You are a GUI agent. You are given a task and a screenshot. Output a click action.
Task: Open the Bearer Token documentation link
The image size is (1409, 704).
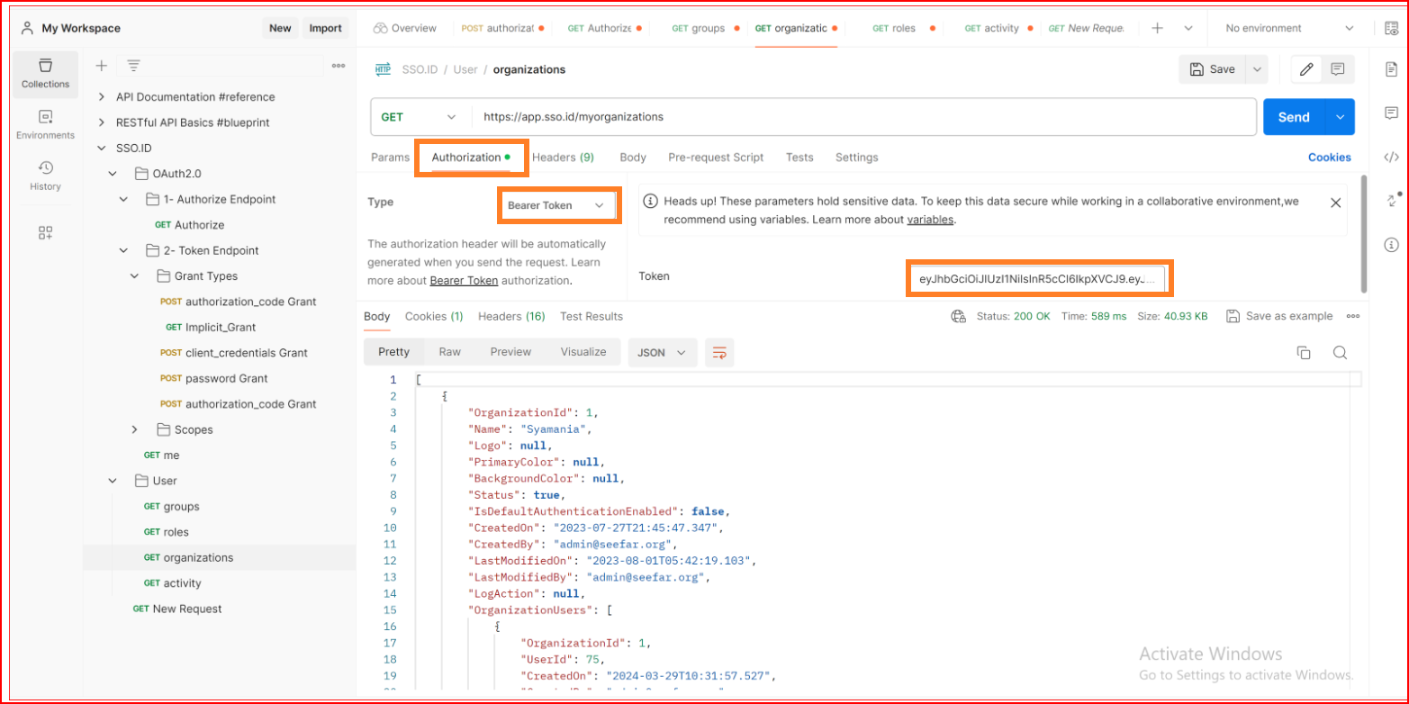pyautogui.click(x=464, y=281)
